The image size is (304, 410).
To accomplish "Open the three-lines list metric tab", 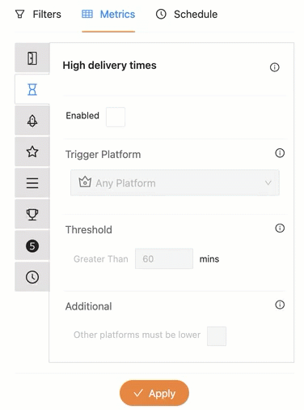I will (32, 183).
